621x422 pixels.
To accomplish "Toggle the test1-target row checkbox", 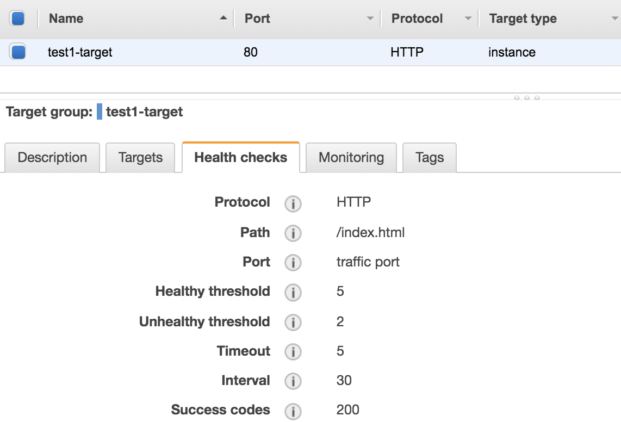I will [x=18, y=52].
